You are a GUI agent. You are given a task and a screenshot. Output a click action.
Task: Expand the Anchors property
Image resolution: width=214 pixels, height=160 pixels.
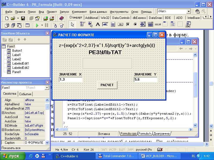click(x=3, y=113)
